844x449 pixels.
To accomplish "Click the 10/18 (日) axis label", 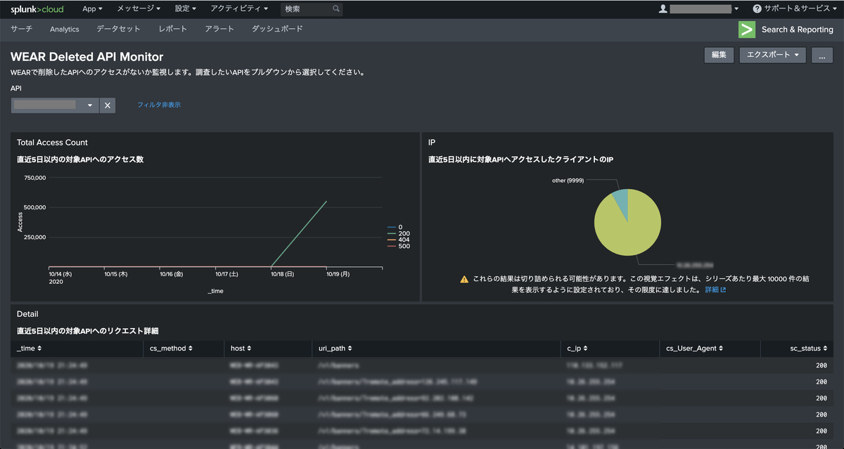I will click(282, 274).
